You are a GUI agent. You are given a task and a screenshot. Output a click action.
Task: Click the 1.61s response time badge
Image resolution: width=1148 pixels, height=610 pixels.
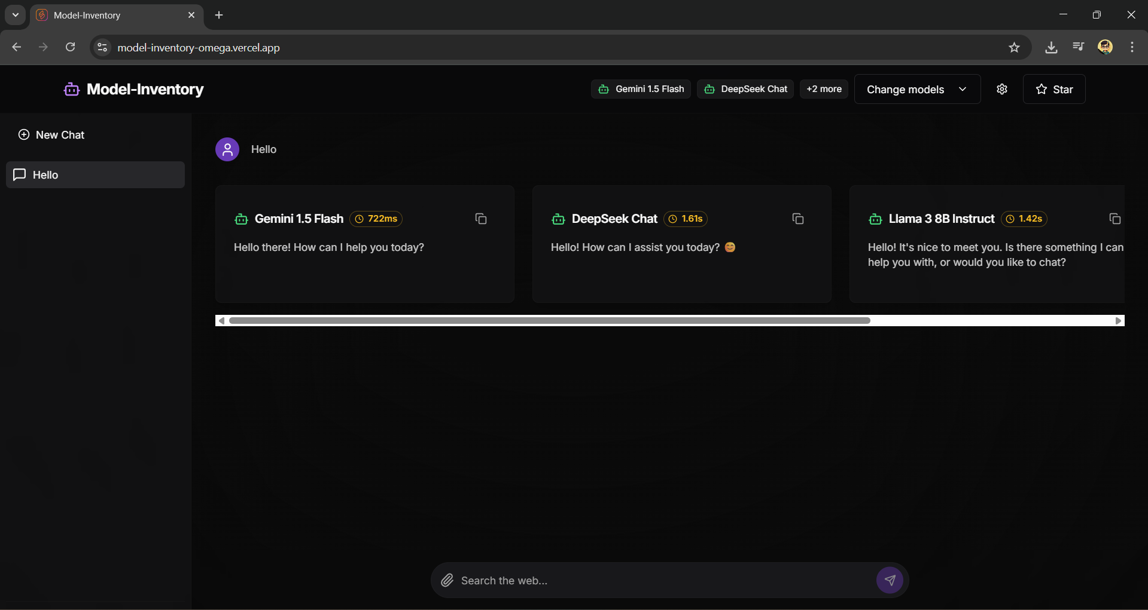tap(686, 219)
